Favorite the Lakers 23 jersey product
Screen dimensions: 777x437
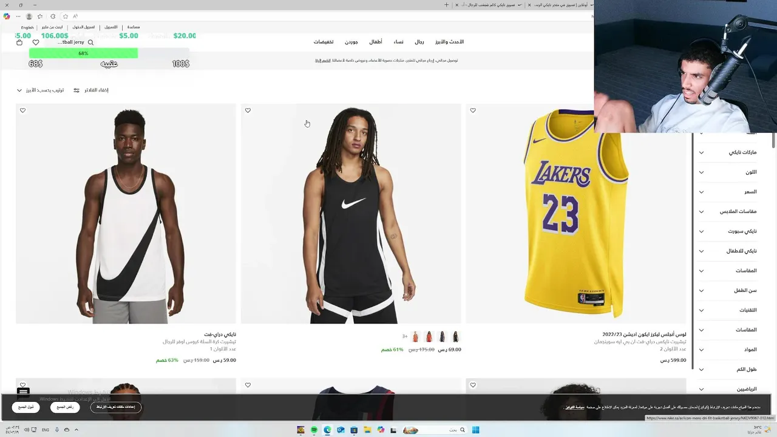[x=473, y=110]
